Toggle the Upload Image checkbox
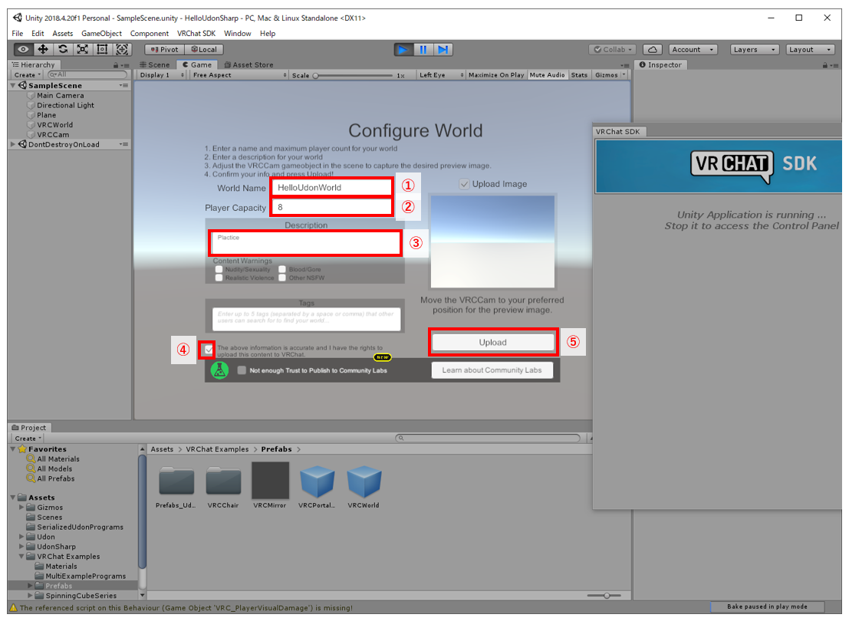849x621 pixels. click(464, 184)
